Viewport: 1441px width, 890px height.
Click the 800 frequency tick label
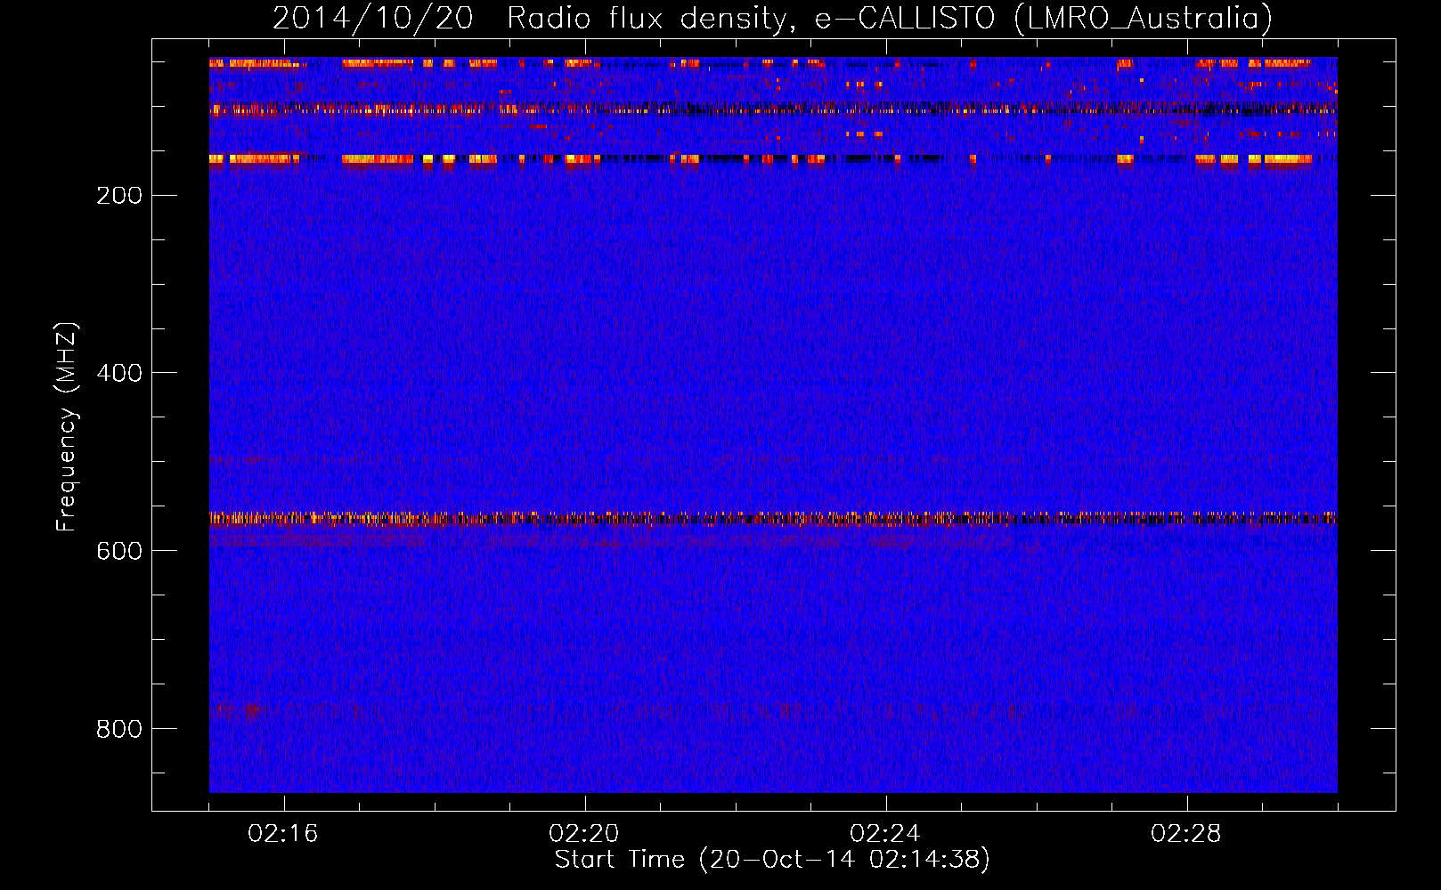pyautogui.click(x=119, y=729)
